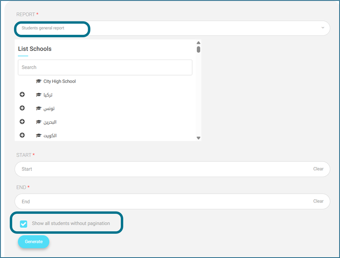Open the Report dropdown chevron
The width and height of the screenshot is (340, 258).
coord(323,28)
